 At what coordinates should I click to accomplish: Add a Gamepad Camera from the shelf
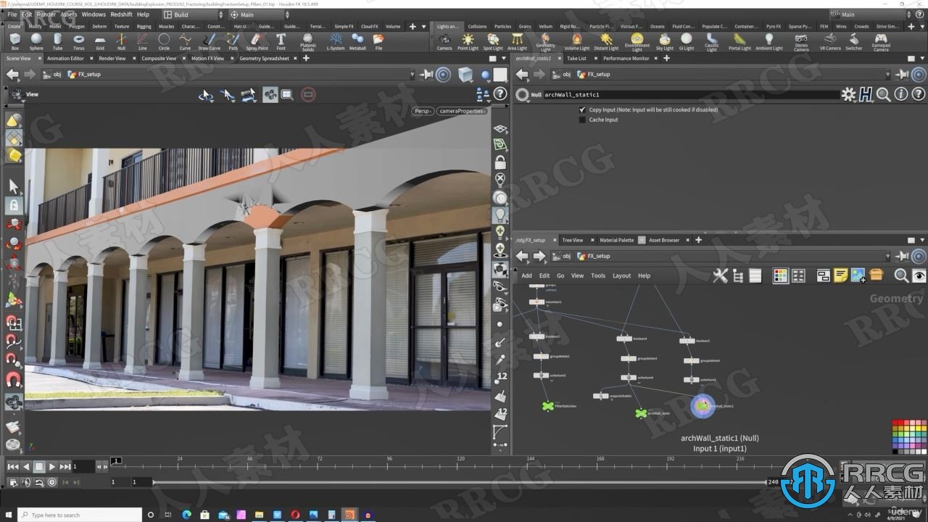tap(880, 42)
